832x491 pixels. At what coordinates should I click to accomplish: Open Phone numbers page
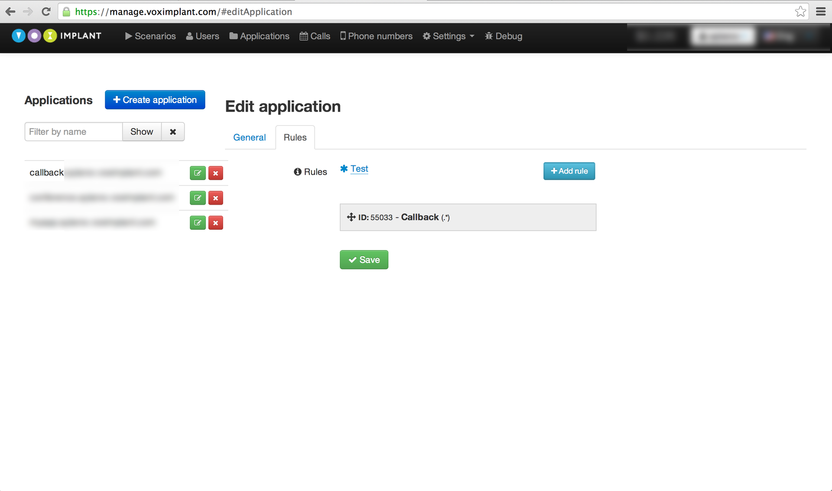click(376, 36)
